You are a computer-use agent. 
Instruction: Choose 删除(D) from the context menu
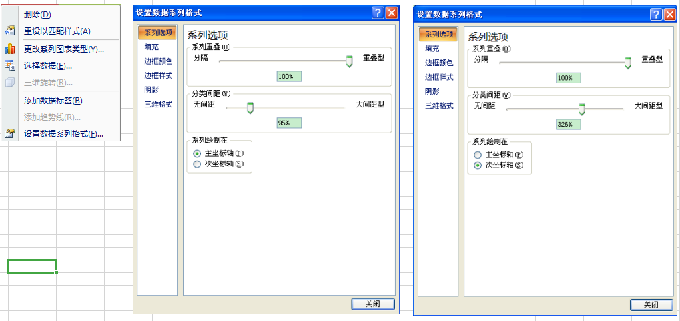coord(37,14)
